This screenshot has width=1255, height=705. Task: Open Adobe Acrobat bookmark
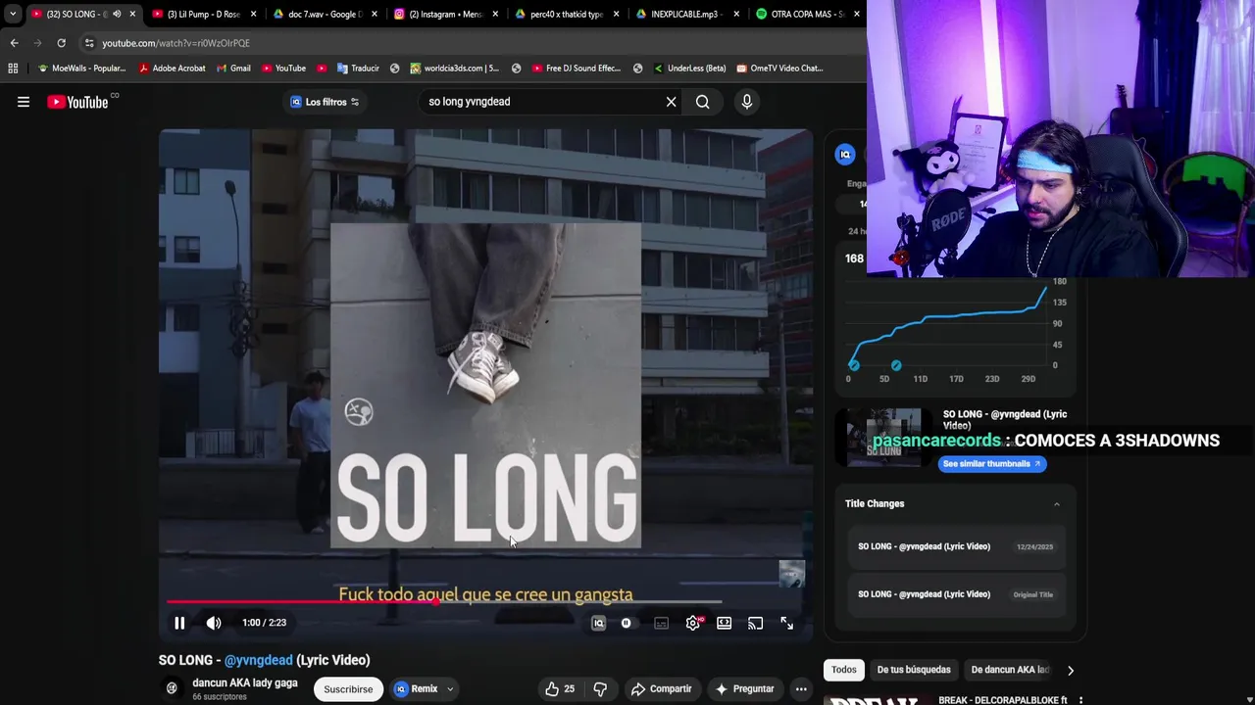click(173, 69)
